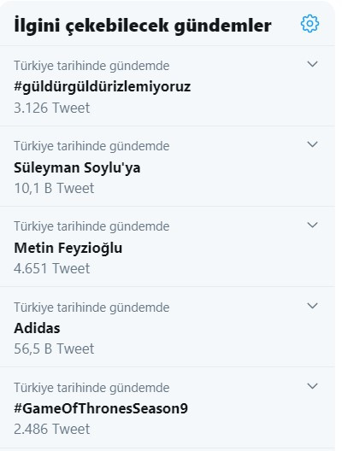The width and height of the screenshot is (342, 451).
Task: Click Türkiye tarihinde gündemde label above Adidas
Action: (x=91, y=307)
